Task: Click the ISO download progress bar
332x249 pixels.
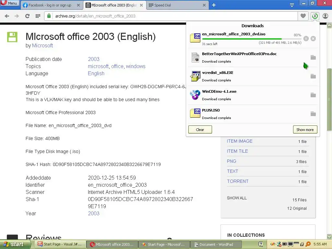Action: pos(252,39)
